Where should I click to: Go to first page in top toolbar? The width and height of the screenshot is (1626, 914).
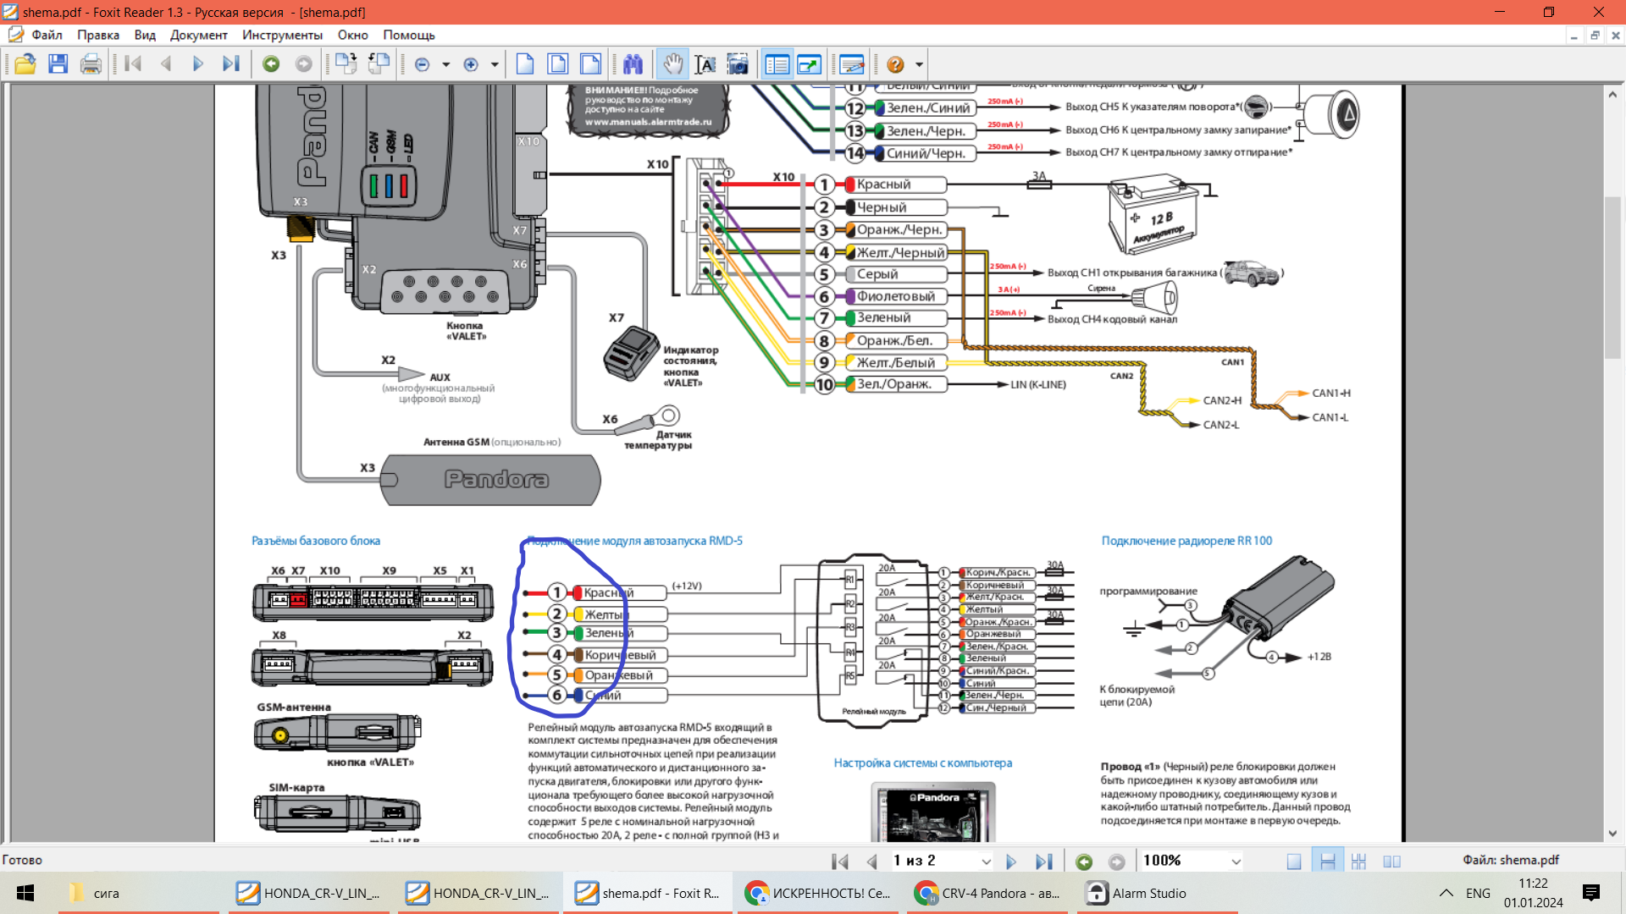133,64
